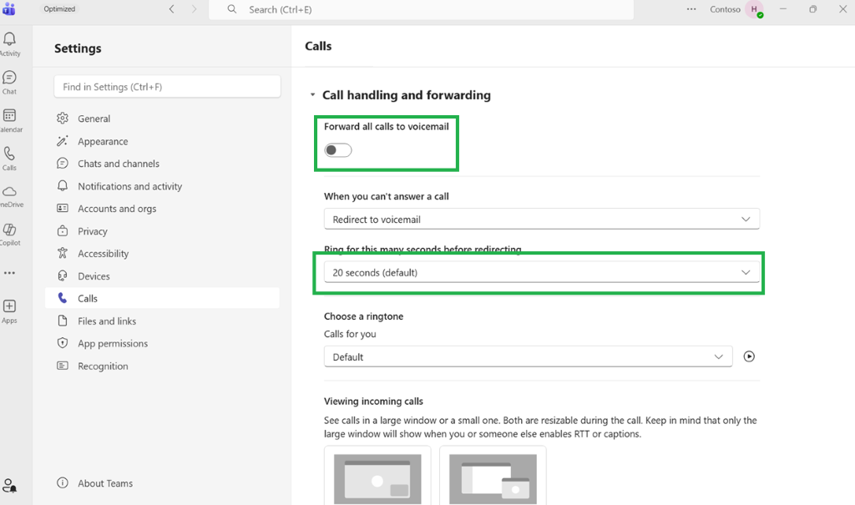Open Apps store in the left rail
855x505 pixels.
pyautogui.click(x=9, y=311)
